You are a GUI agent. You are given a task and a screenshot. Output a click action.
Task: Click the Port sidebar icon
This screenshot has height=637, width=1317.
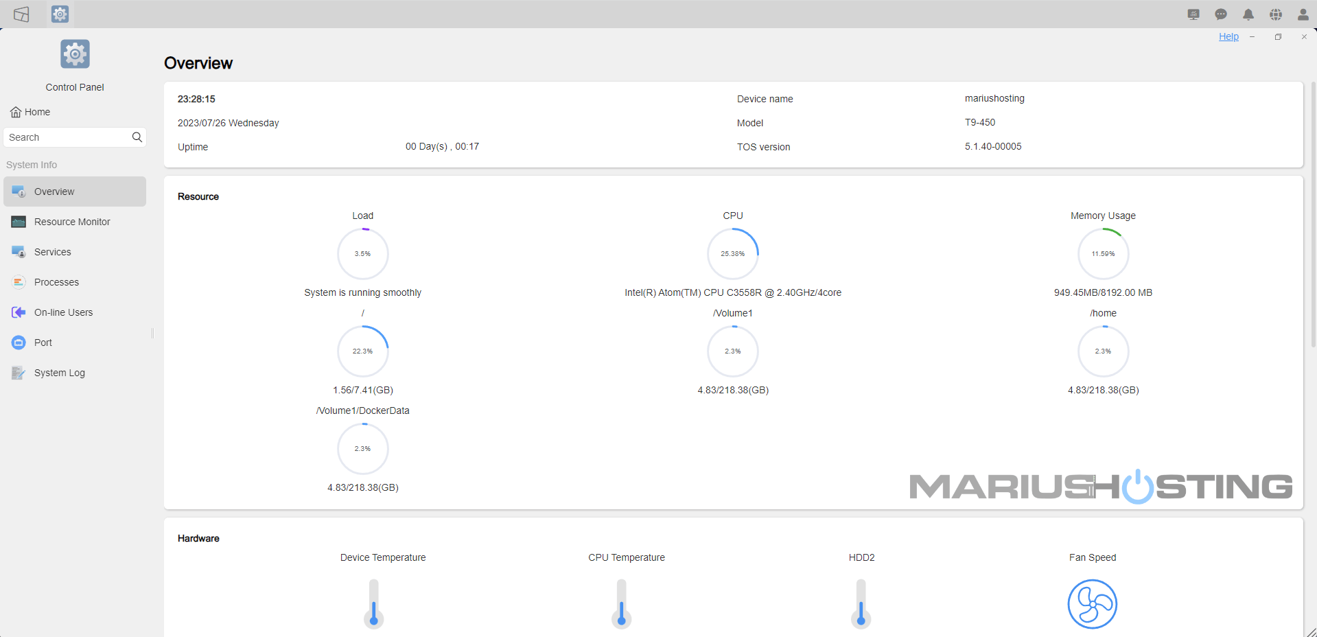pos(19,343)
